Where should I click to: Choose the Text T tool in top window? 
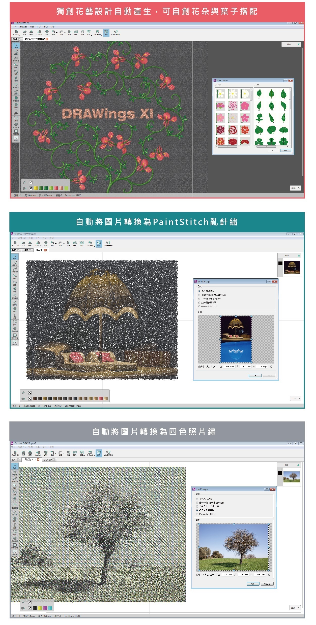(x=16, y=112)
